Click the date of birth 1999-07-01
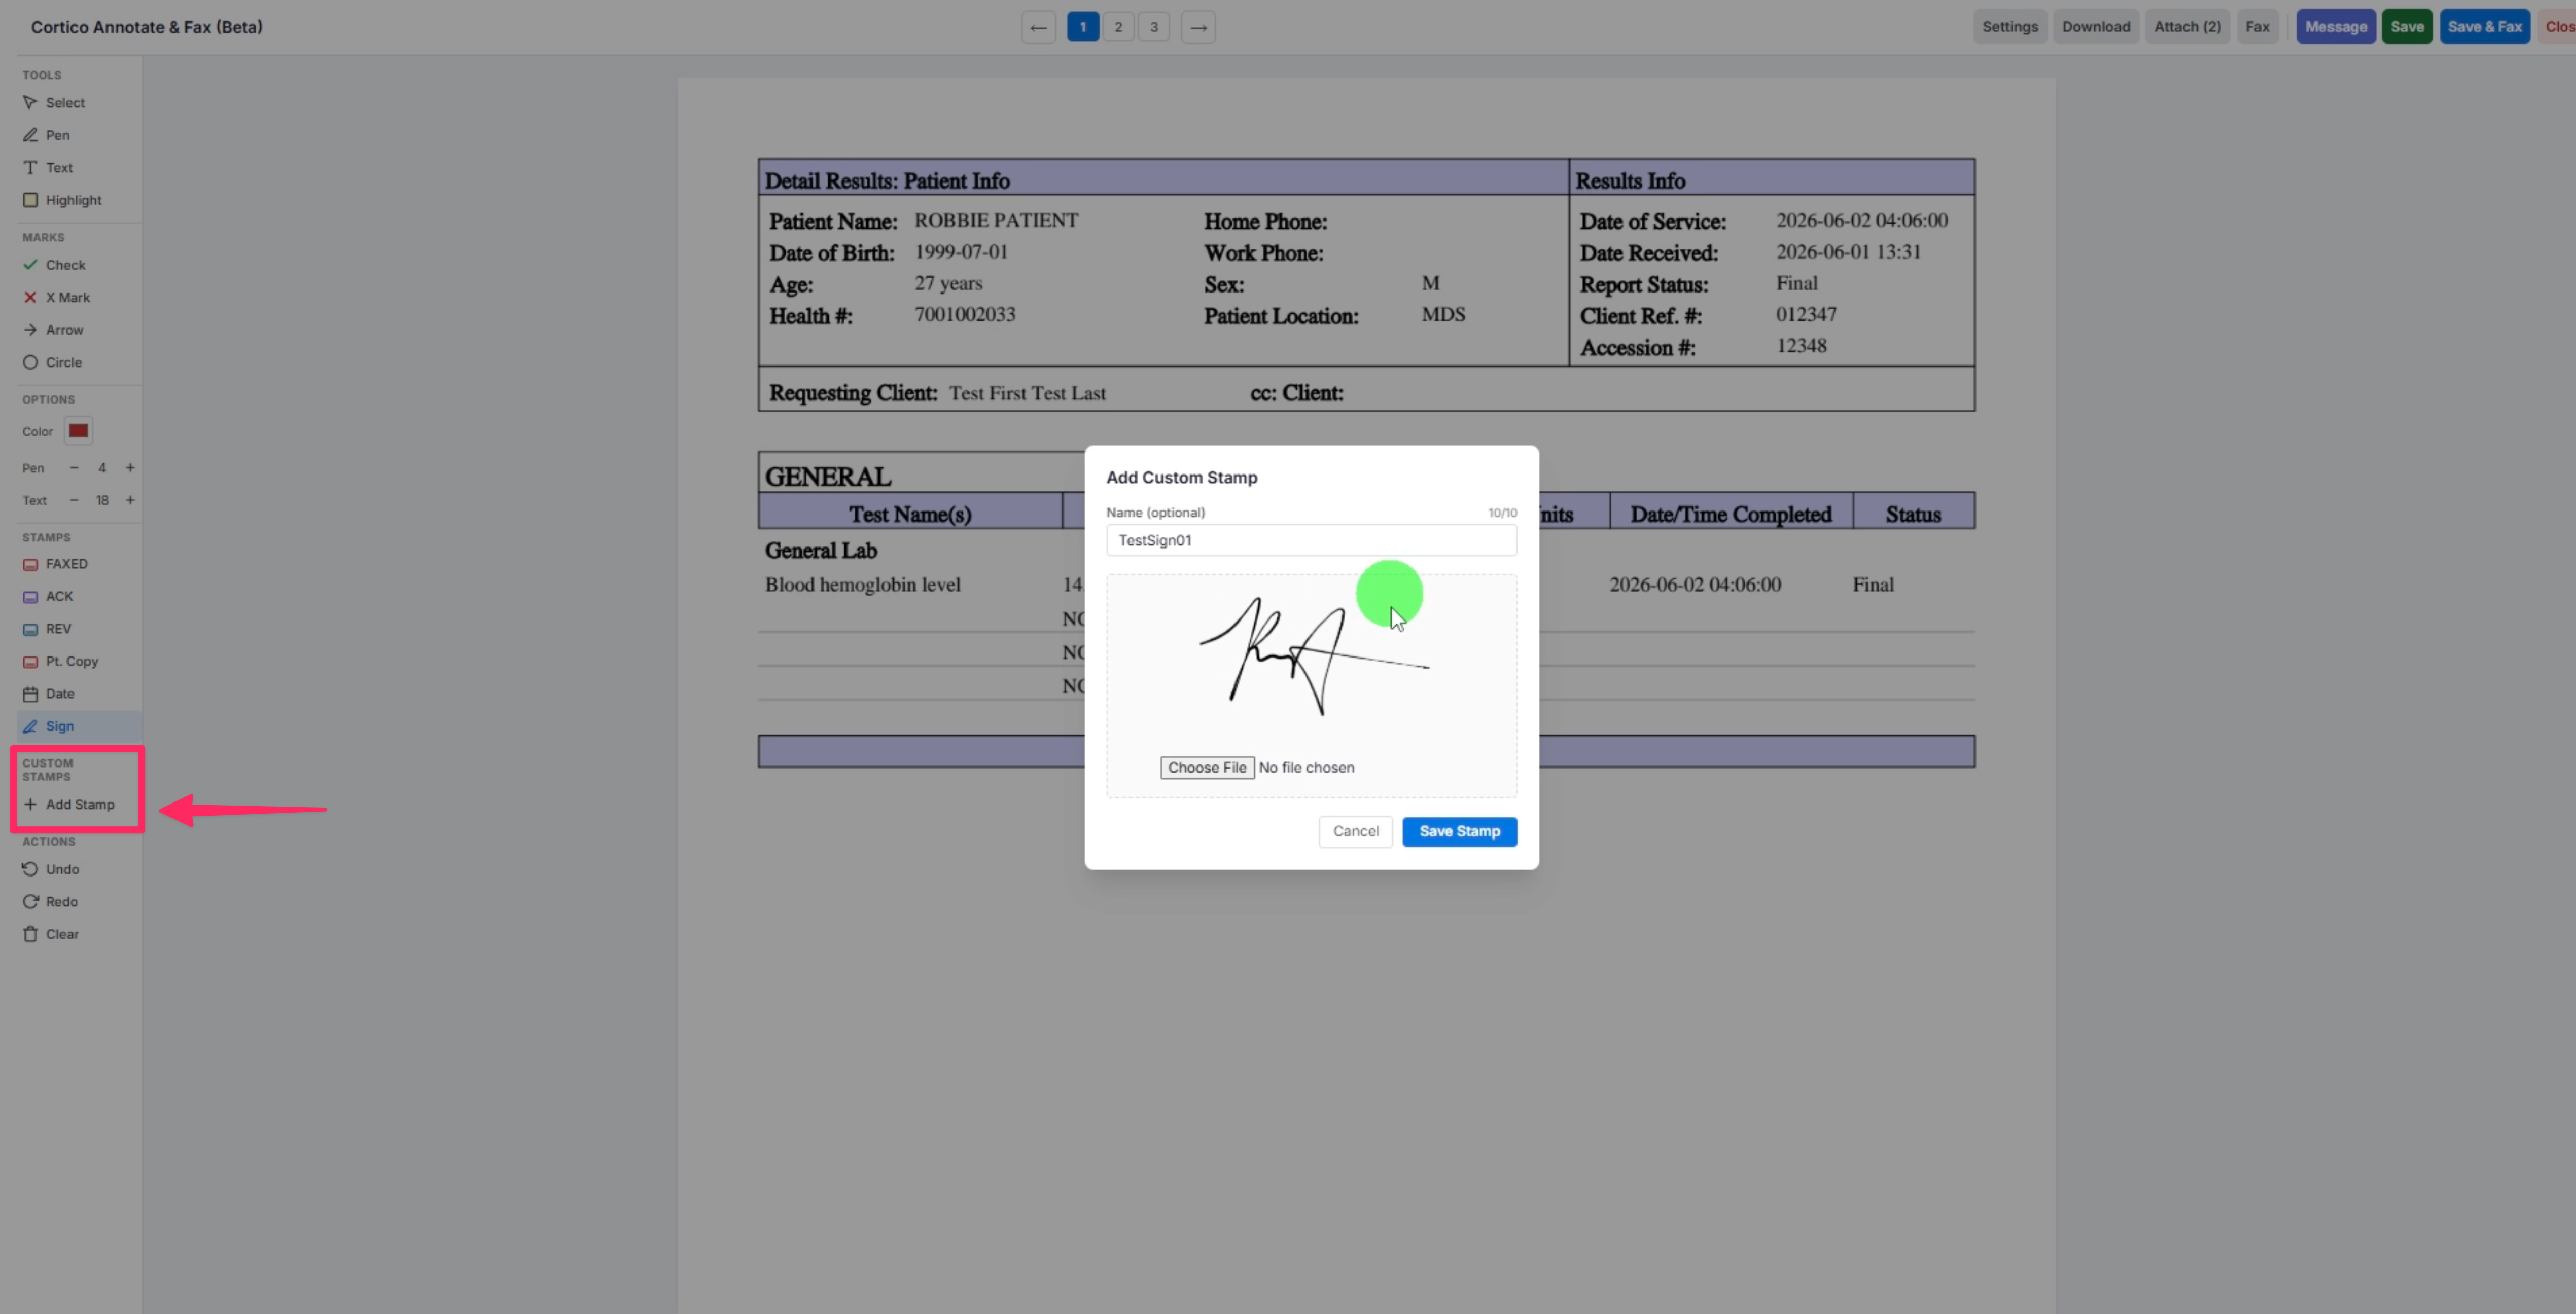The image size is (2576, 1314). [x=961, y=252]
